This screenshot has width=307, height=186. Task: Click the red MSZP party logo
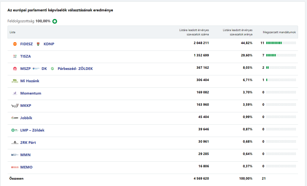15,69
